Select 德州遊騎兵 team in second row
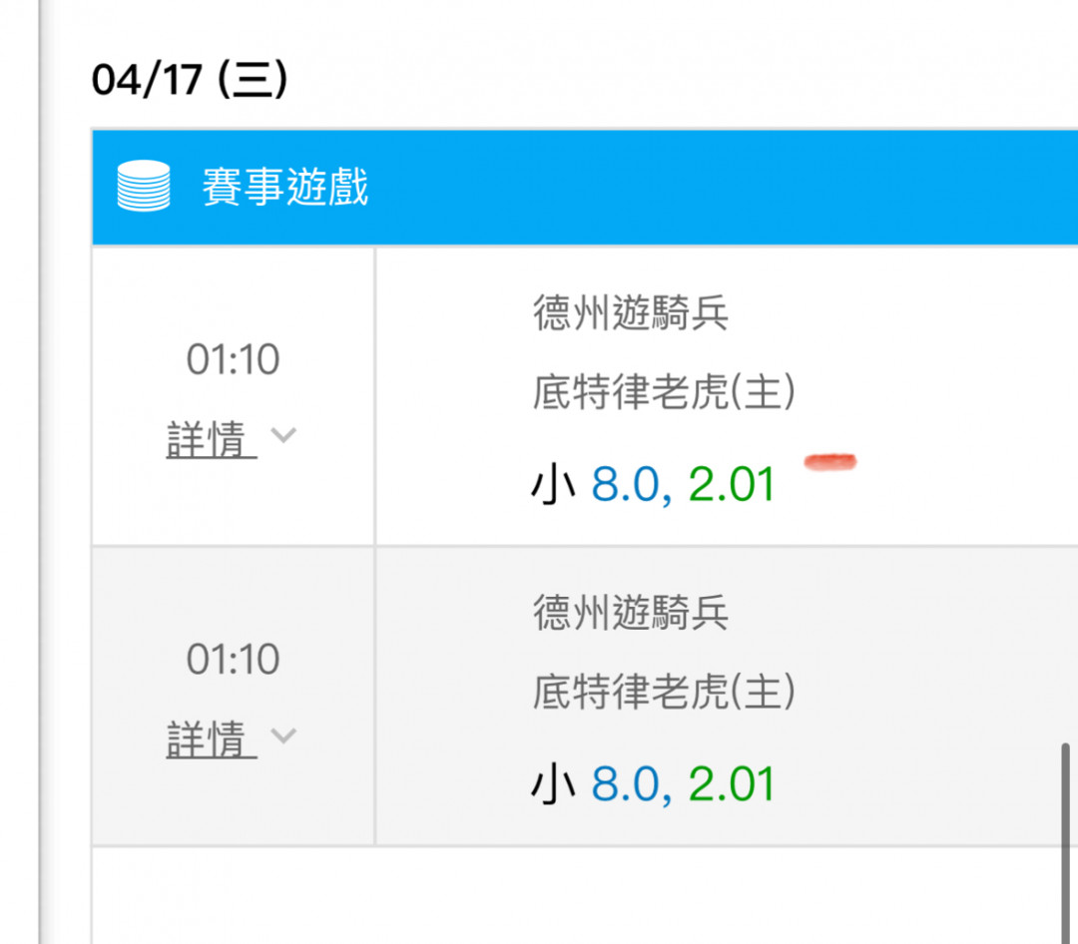The height and width of the screenshot is (944, 1078). click(631, 613)
